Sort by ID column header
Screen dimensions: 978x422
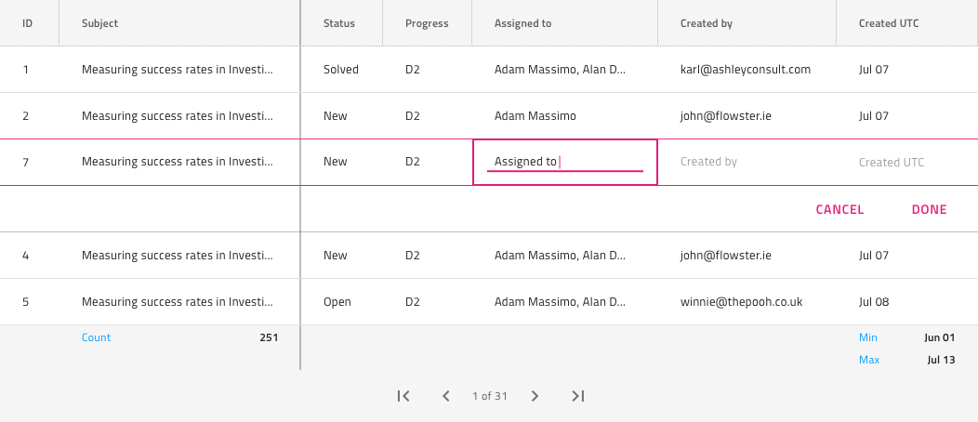(28, 23)
